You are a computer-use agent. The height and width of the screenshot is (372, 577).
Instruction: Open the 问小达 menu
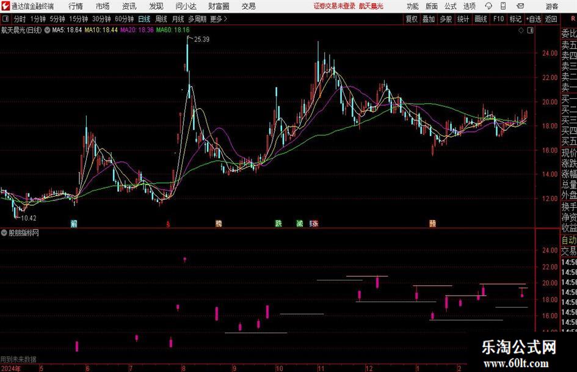(186, 6)
